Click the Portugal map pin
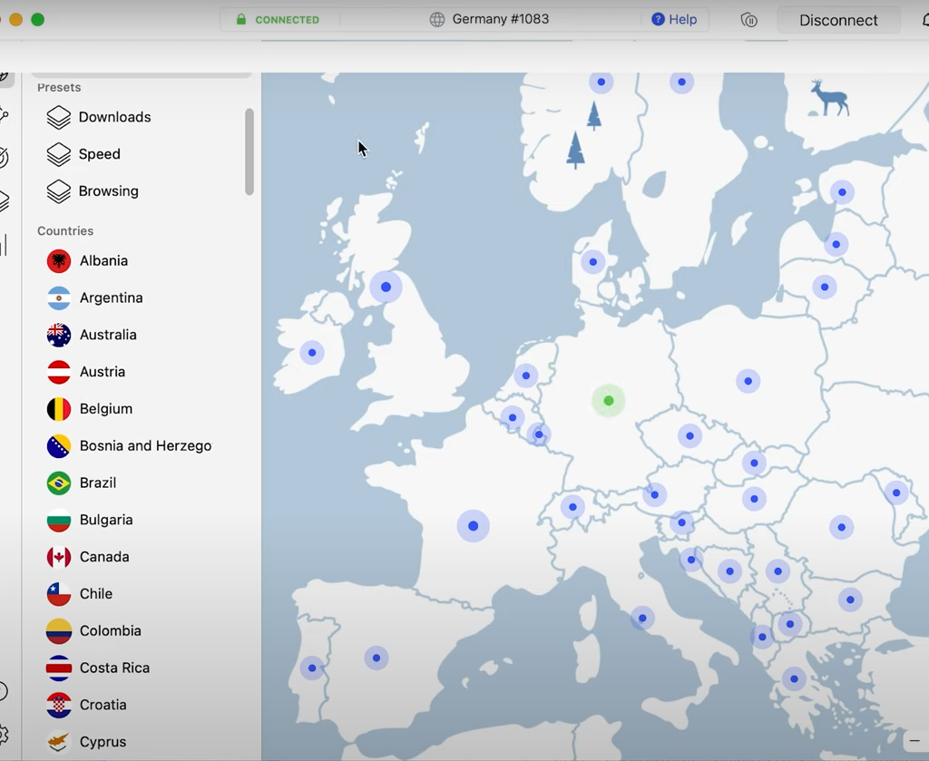This screenshot has height=761, width=929. [x=312, y=668]
